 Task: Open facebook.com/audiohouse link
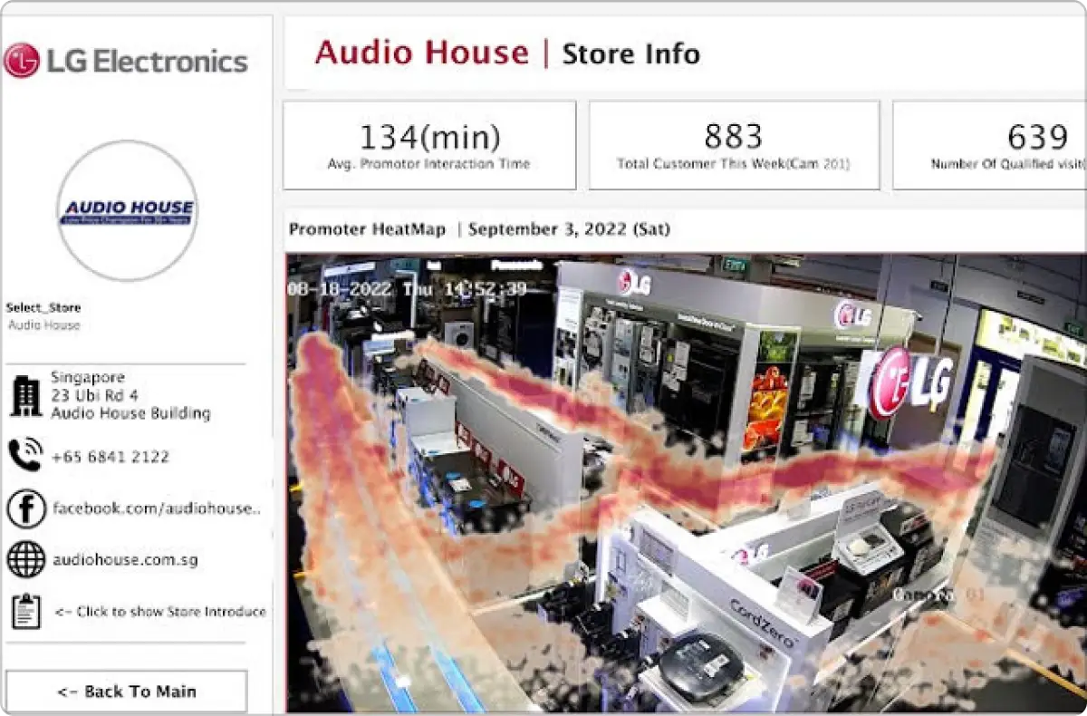pos(157,508)
